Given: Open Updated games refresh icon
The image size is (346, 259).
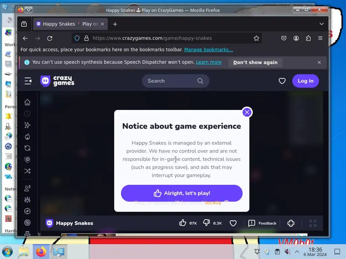Looking at the screenshot, I should click(x=27, y=148).
